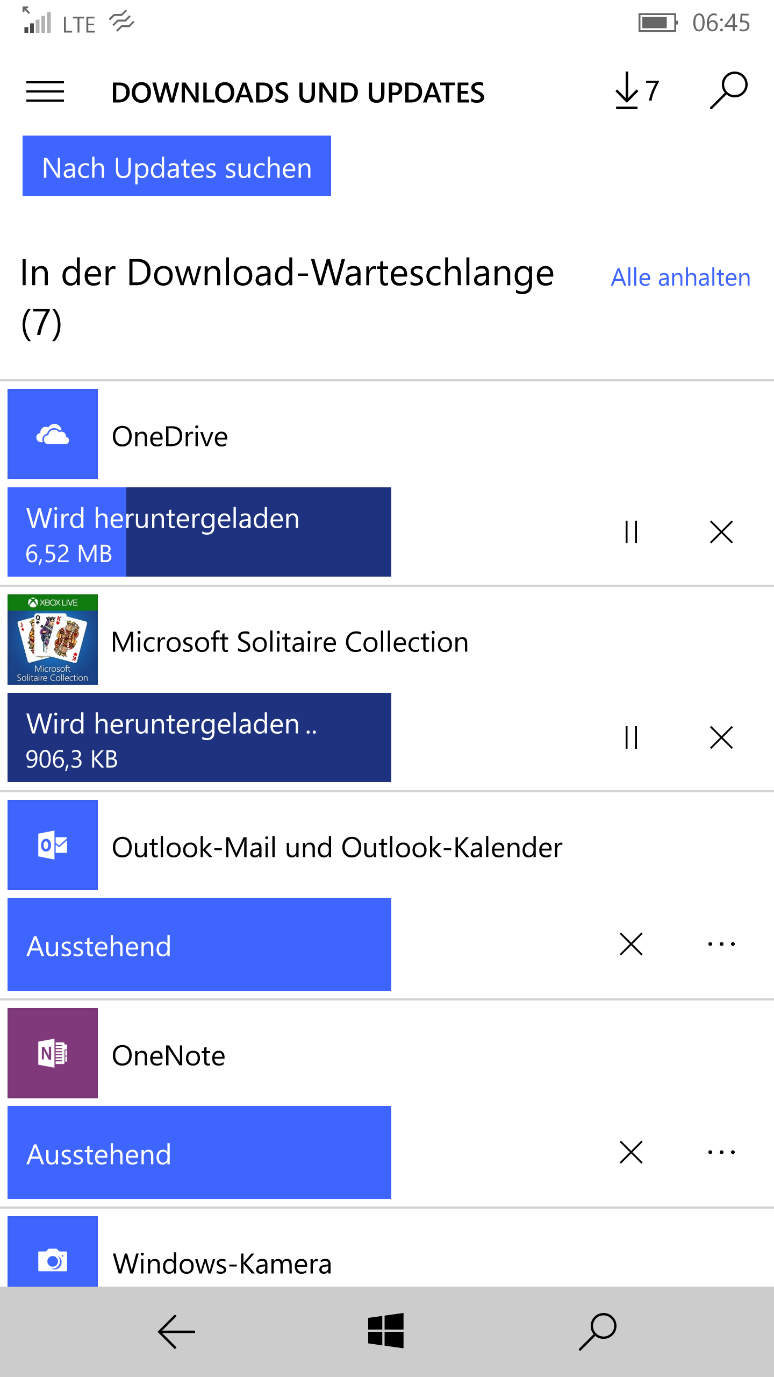Tap the LTE signal strength indicator

point(38,20)
